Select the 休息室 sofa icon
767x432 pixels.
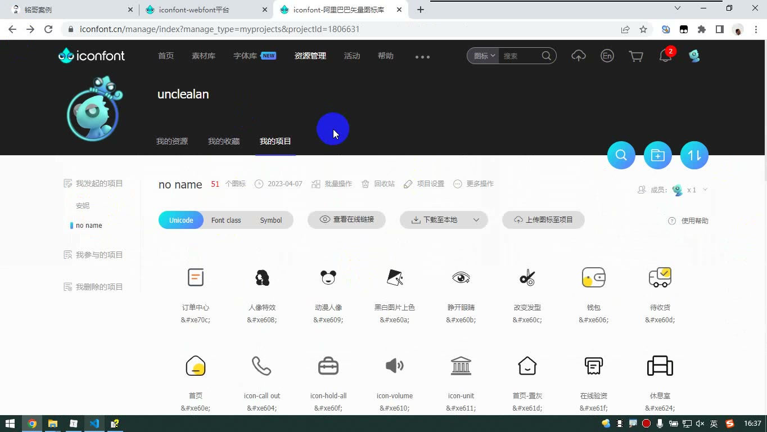click(x=660, y=366)
